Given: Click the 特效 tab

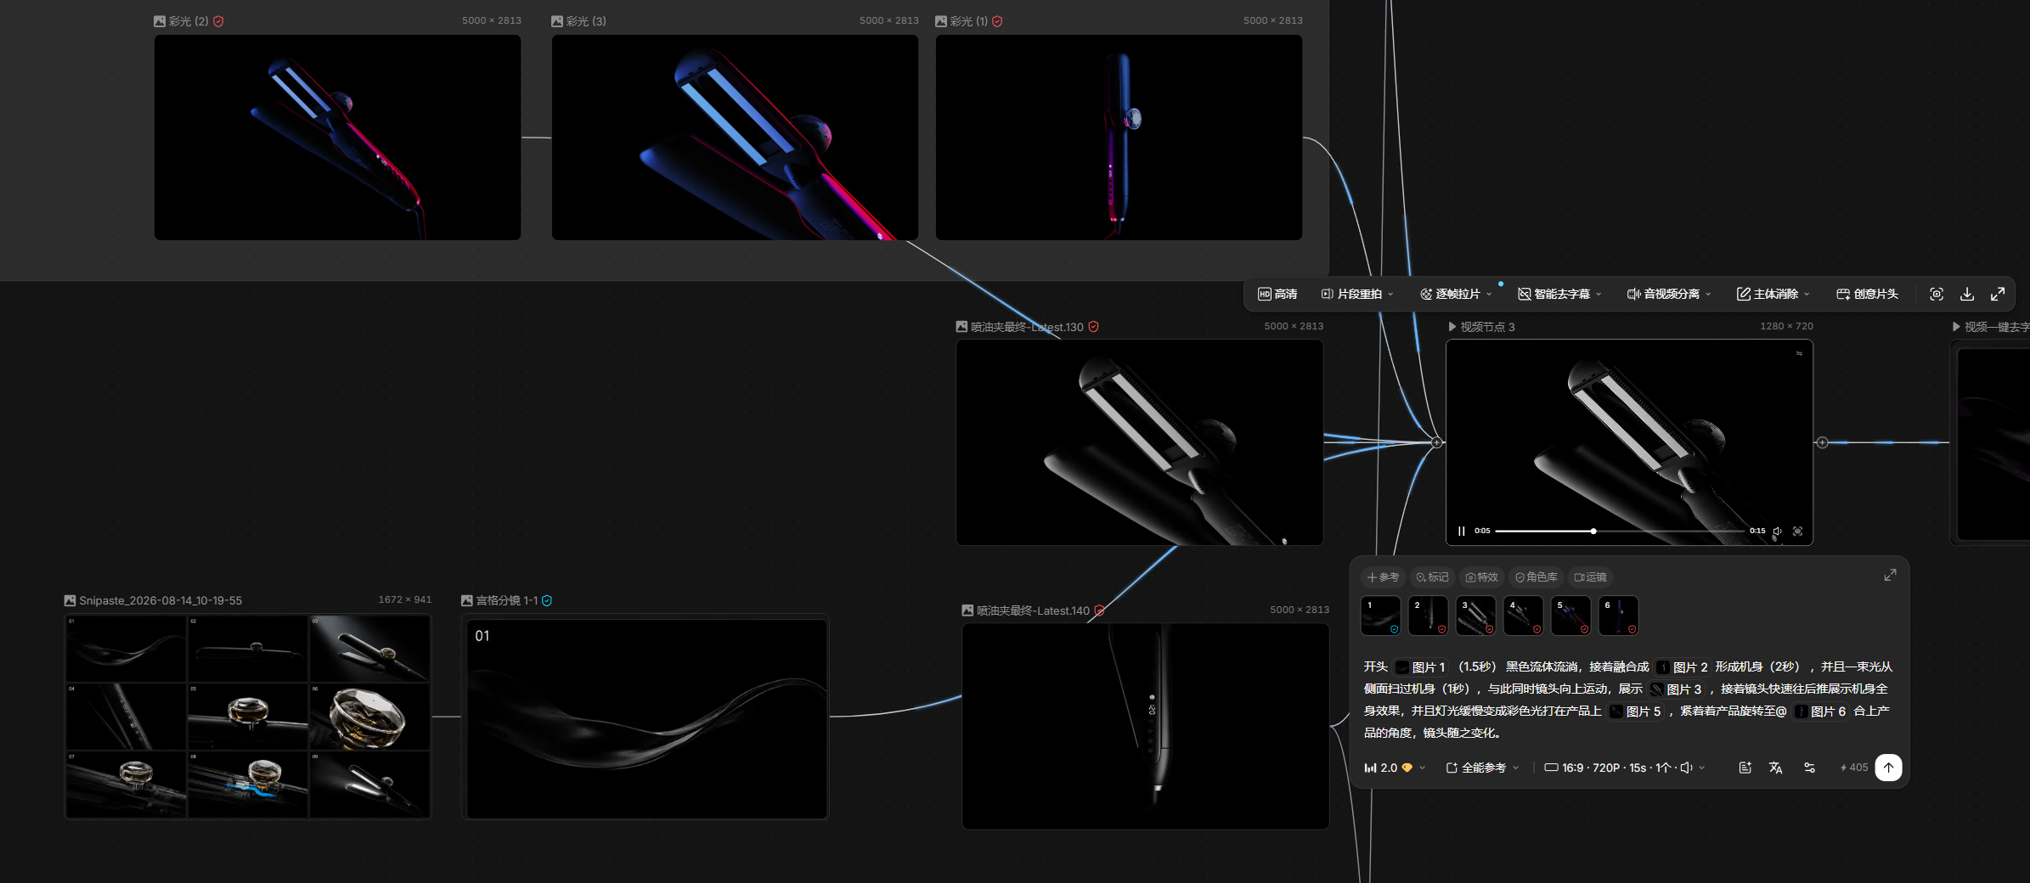Looking at the screenshot, I should coord(1482,577).
